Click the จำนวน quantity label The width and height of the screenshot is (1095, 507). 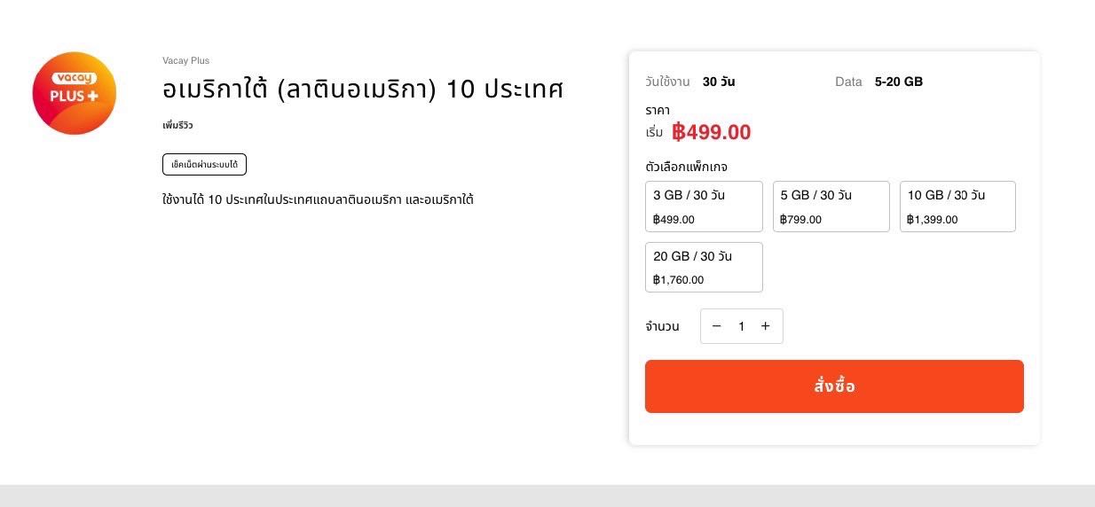click(x=662, y=326)
